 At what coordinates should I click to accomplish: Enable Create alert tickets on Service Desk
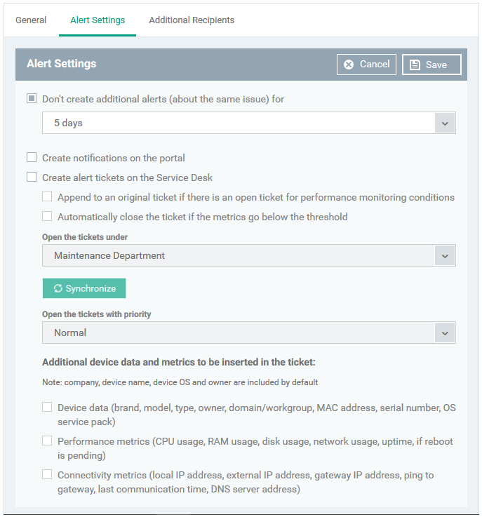click(32, 177)
